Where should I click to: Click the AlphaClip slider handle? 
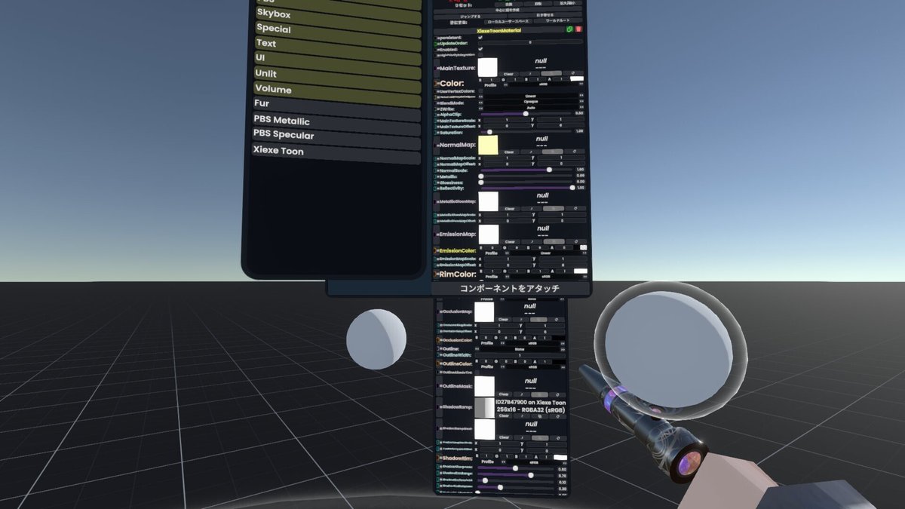click(x=526, y=114)
